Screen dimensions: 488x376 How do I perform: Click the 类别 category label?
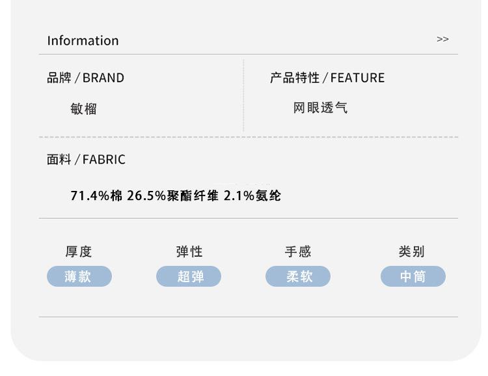412,252
